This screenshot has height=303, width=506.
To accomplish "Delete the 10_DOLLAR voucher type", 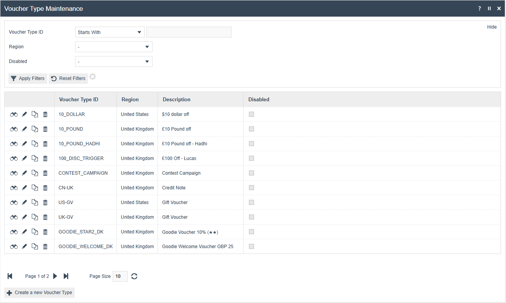I will pyautogui.click(x=45, y=114).
